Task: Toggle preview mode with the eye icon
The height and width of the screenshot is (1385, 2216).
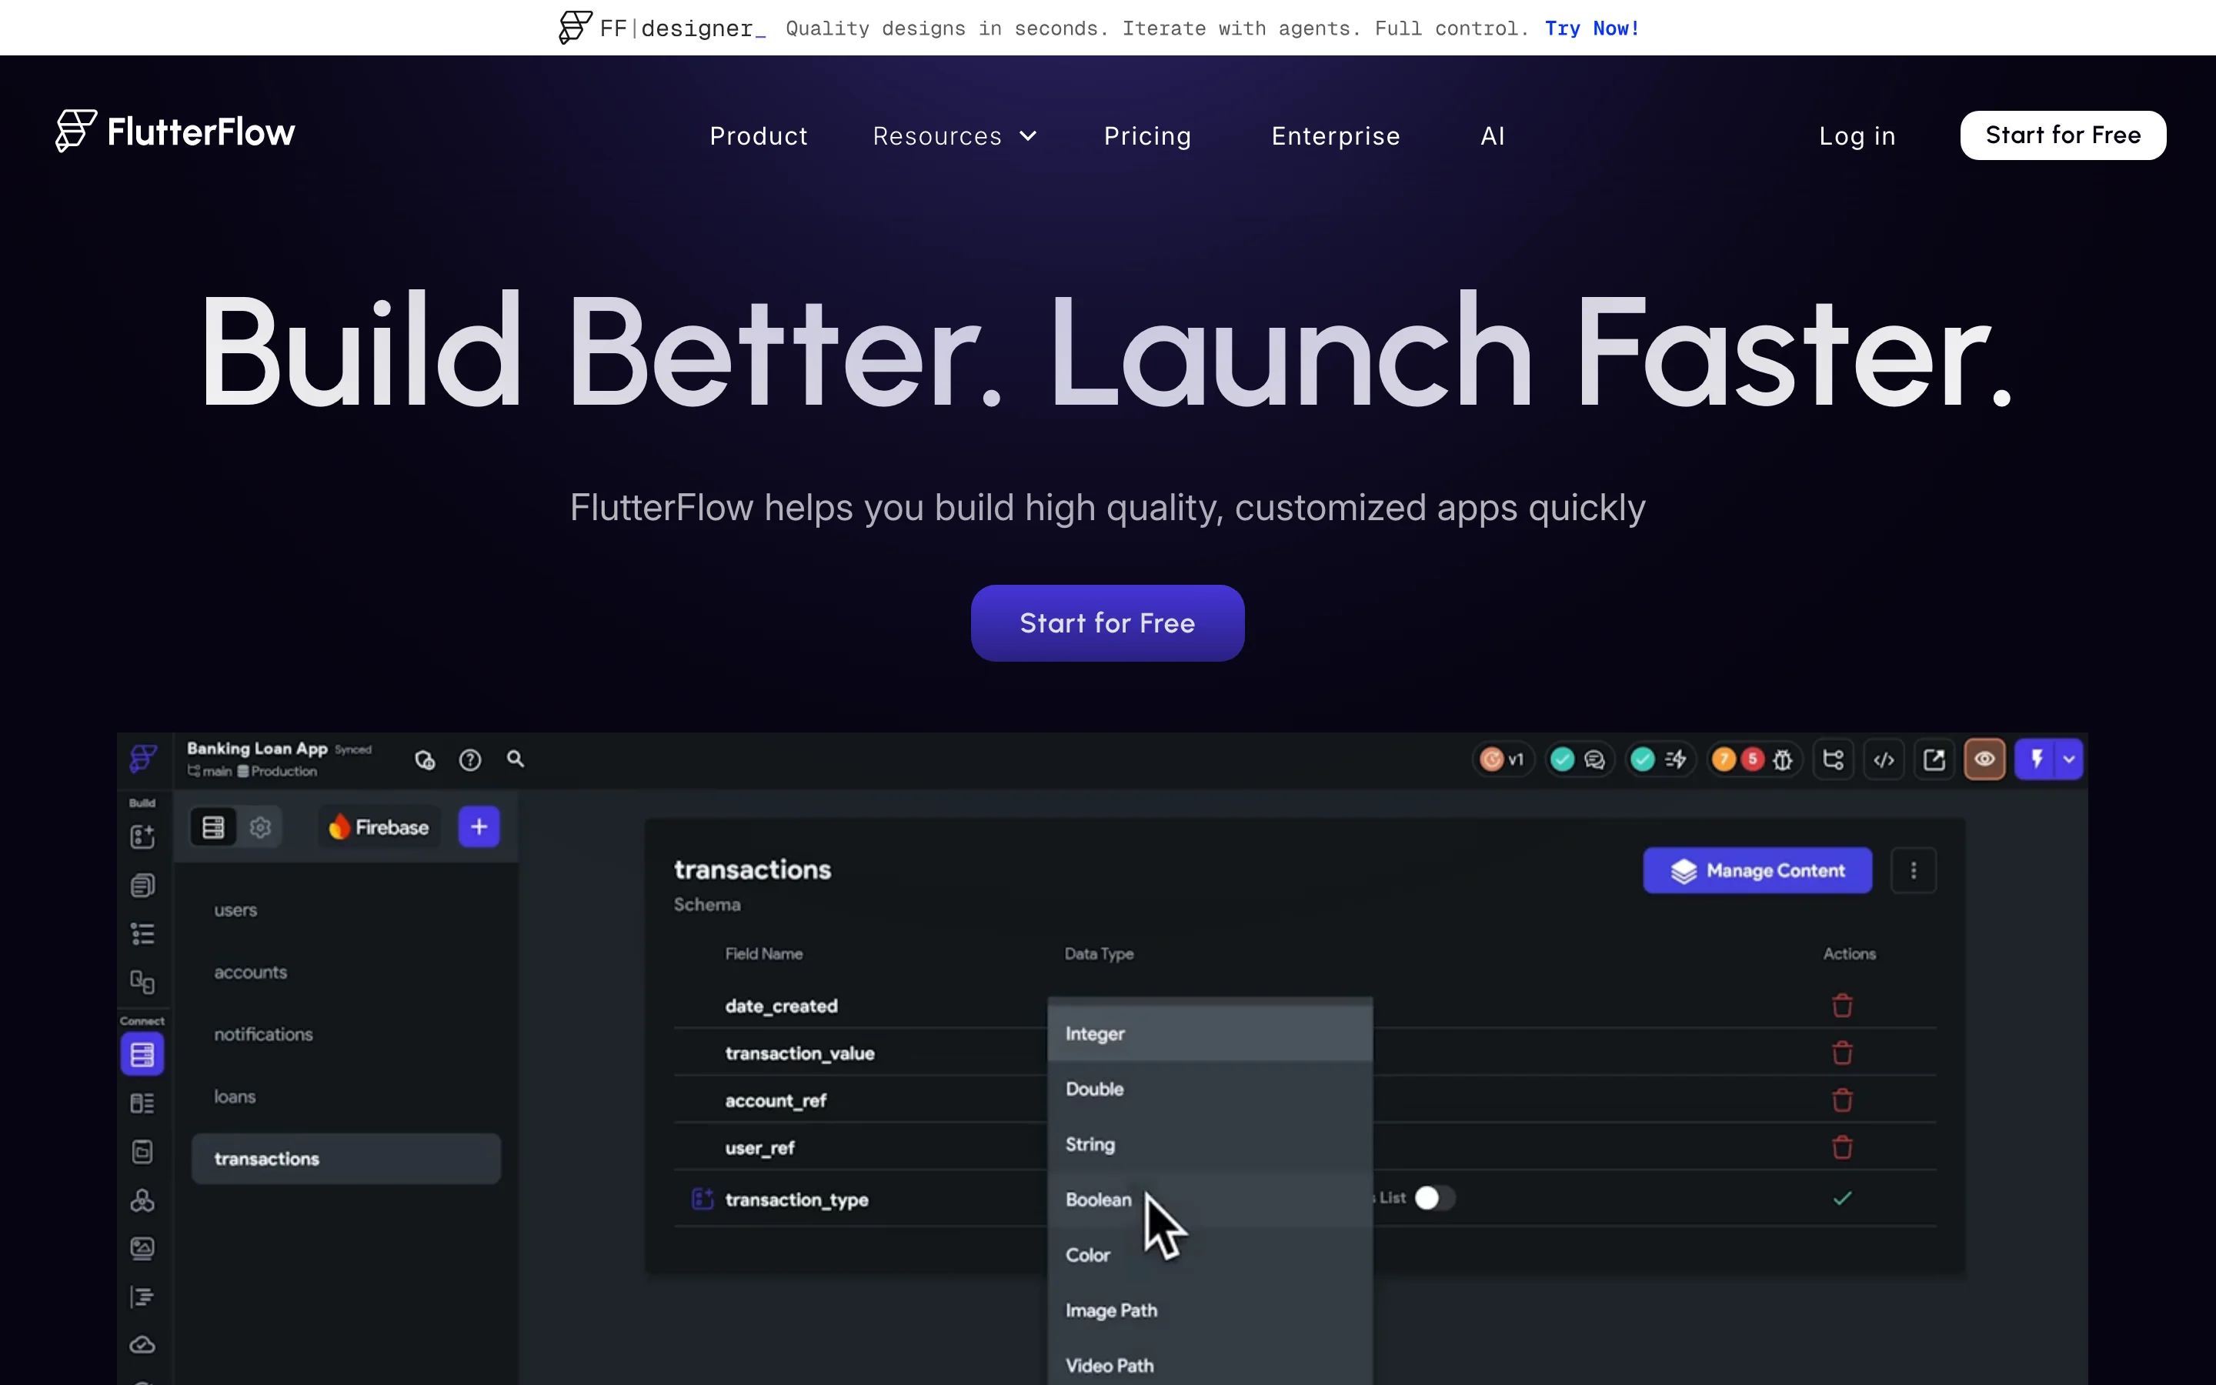Action: point(1985,759)
